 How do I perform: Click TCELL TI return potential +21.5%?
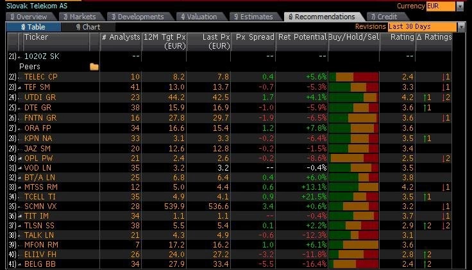tap(314, 196)
